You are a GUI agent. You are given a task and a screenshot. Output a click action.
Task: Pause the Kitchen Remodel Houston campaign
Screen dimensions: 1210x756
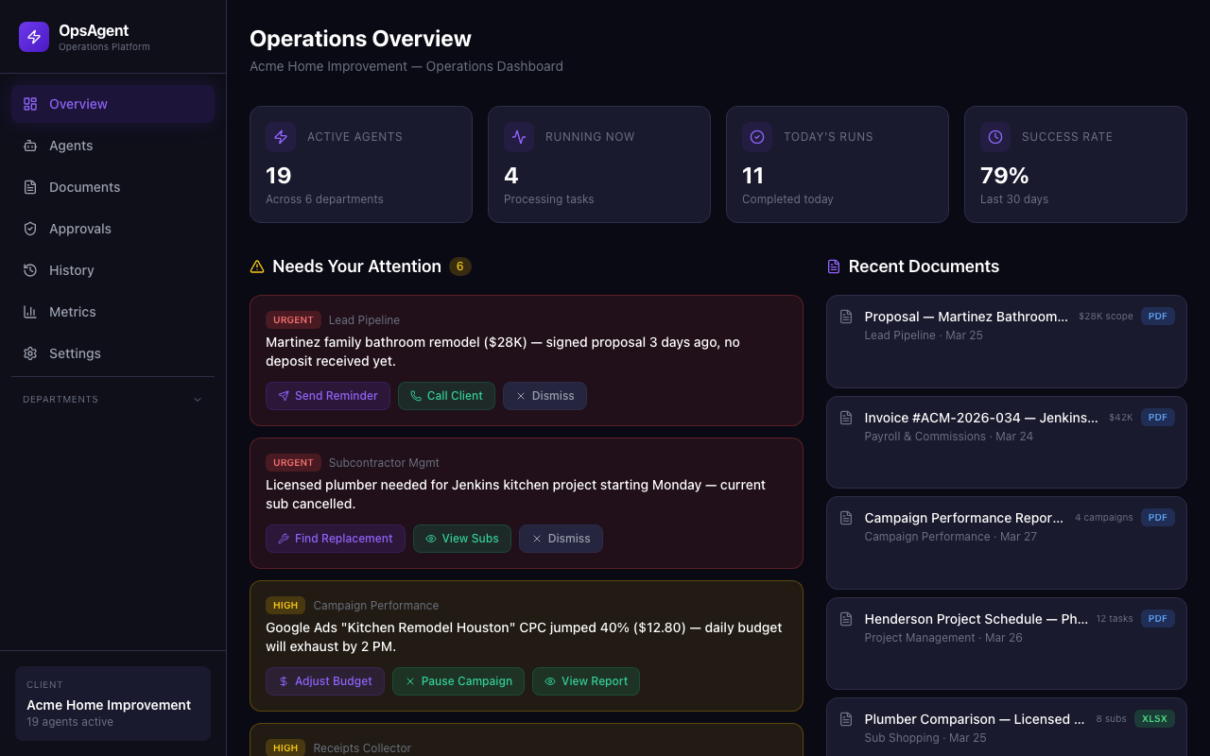(x=458, y=681)
